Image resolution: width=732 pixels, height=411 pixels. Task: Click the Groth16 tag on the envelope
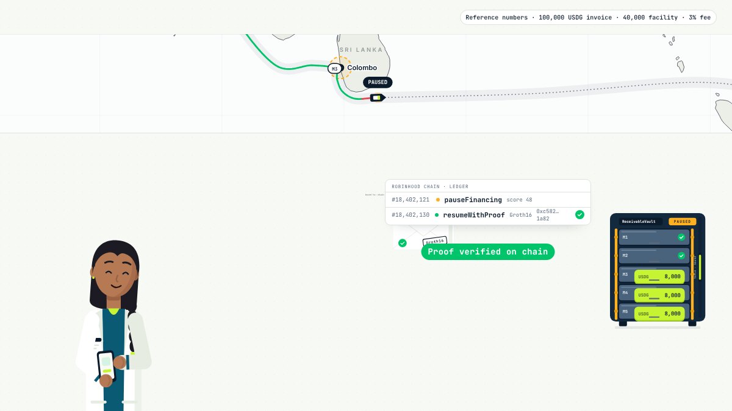tap(435, 242)
